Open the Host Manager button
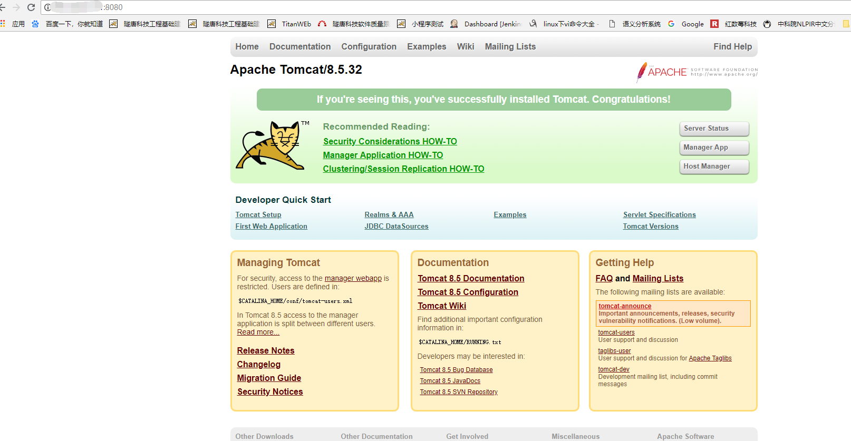The height and width of the screenshot is (441, 851). pos(714,166)
